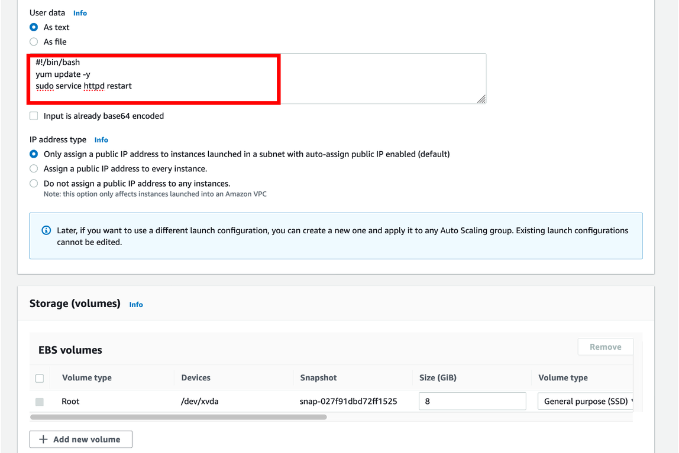Open the General purpose (SSD) volume type dropdown

[x=586, y=402]
